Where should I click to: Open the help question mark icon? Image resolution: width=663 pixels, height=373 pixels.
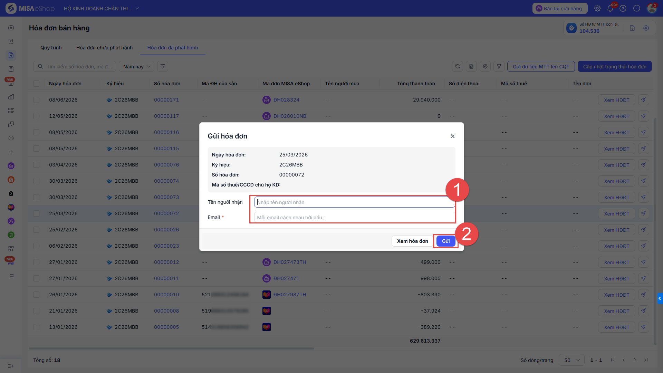point(623,9)
